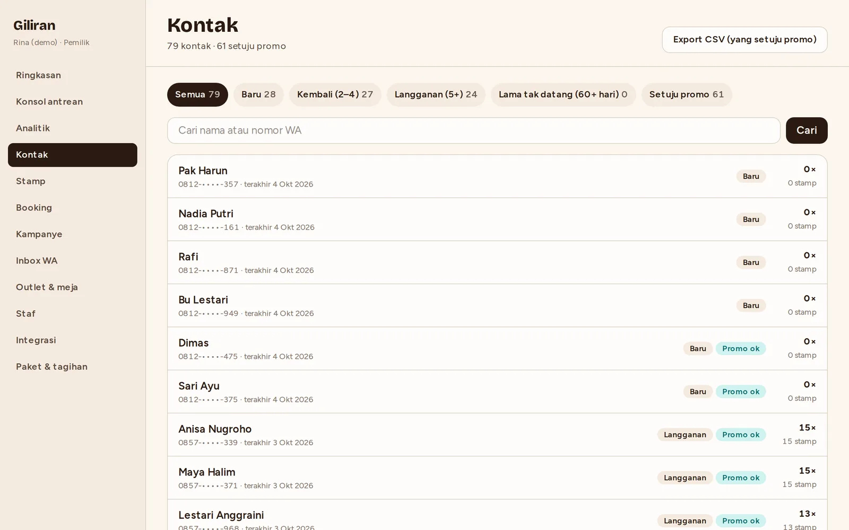
Task: Open Pak Harun contact row
Action: pos(497,176)
